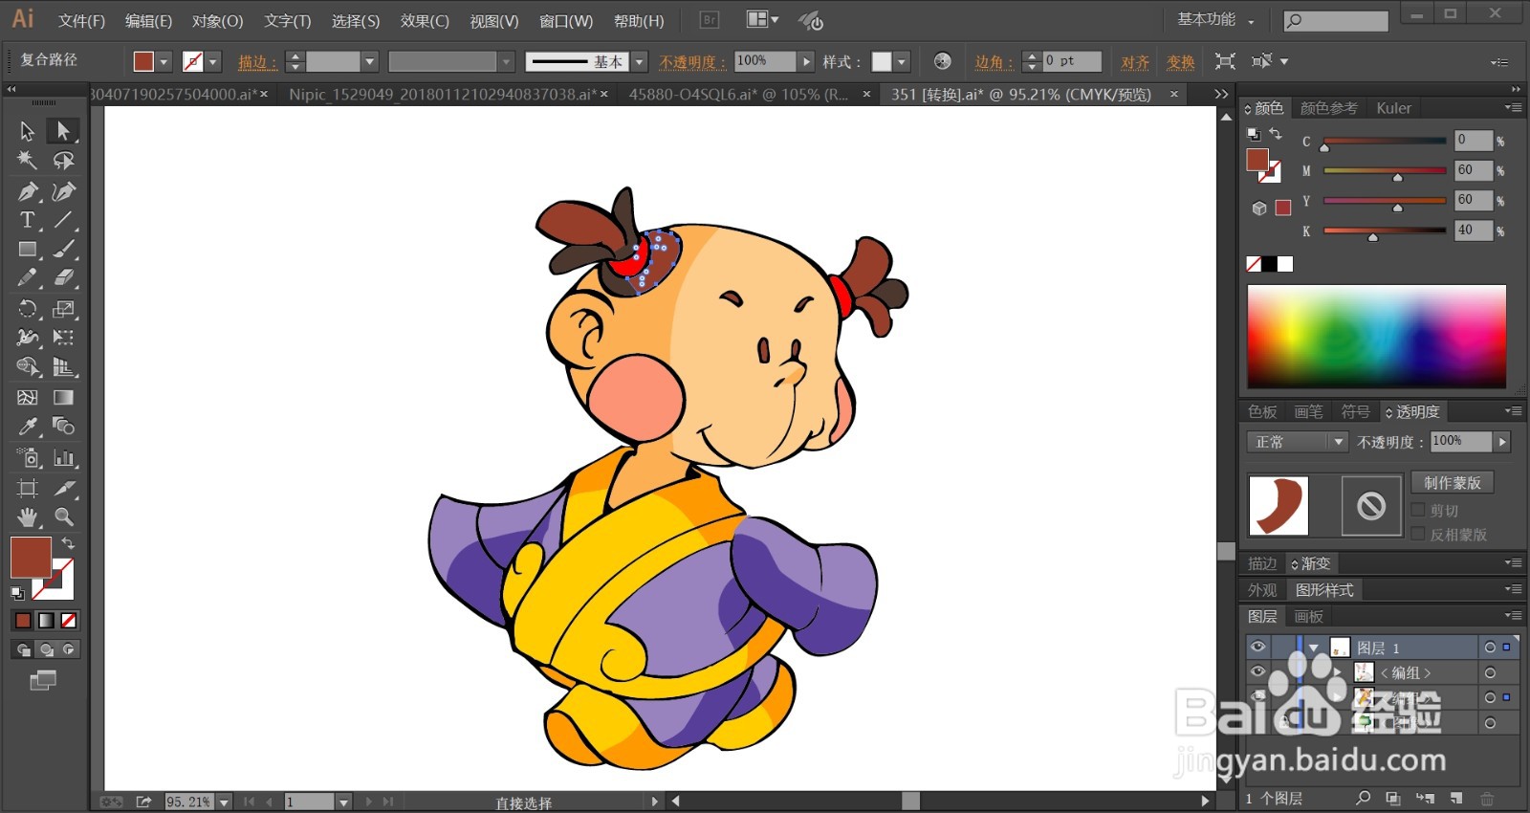The image size is (1530, 813).
Task: Select the Lasso tool
Action: point(63,160)
